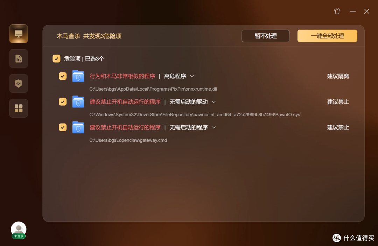Open the report document sidebar icon
378x246 pixels.
(x=19, y=58)
